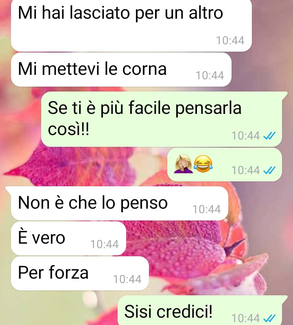Tap blue ticks on 'Sisi credici!' message
The image size is (293, 325).
click(269, 318)
